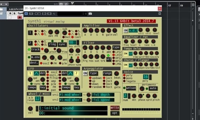Click the dest. button for mod envelope
Image resolution: width=200 pixels, height=120 pixels.
34,63
